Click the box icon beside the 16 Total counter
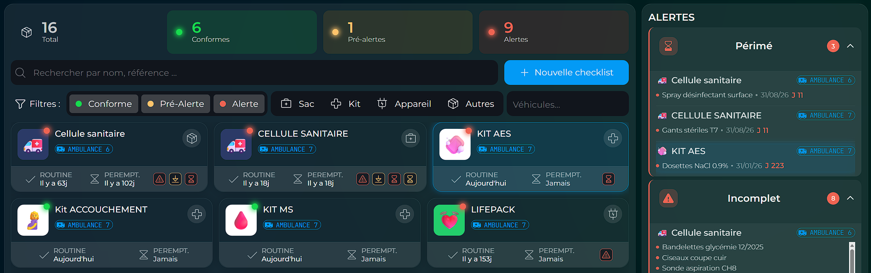Image resolution: width=871 pixels, height=273 pixels. (27, 32)
